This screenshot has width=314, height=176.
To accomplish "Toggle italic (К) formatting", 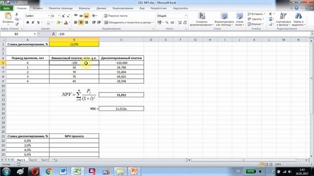I will coord(33,22).
